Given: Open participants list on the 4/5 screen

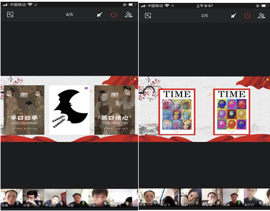Looking at the screenshot, I should tap(128, 15).
